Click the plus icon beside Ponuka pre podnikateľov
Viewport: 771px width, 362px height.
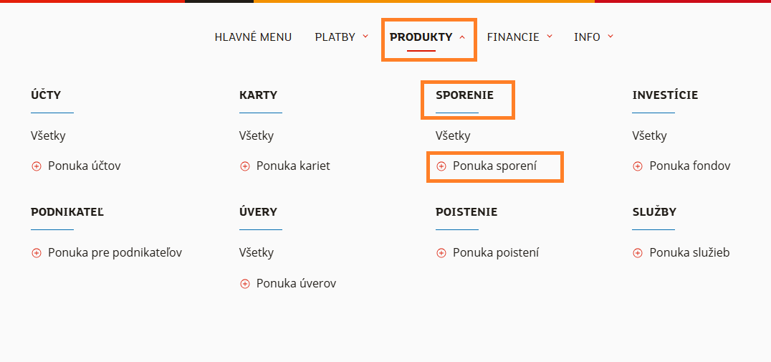coord(37,253)
